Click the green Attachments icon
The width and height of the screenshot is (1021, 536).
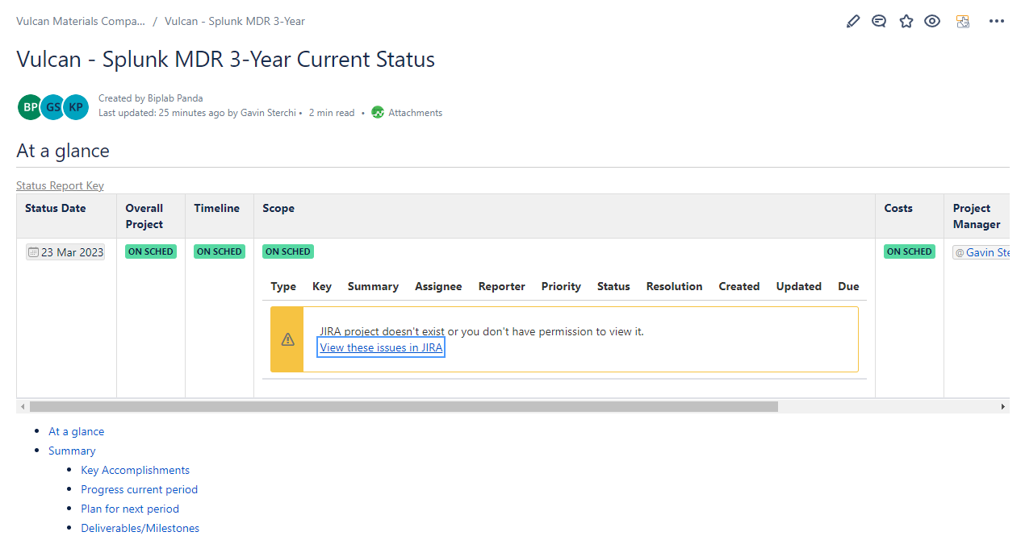click(378, 113)
